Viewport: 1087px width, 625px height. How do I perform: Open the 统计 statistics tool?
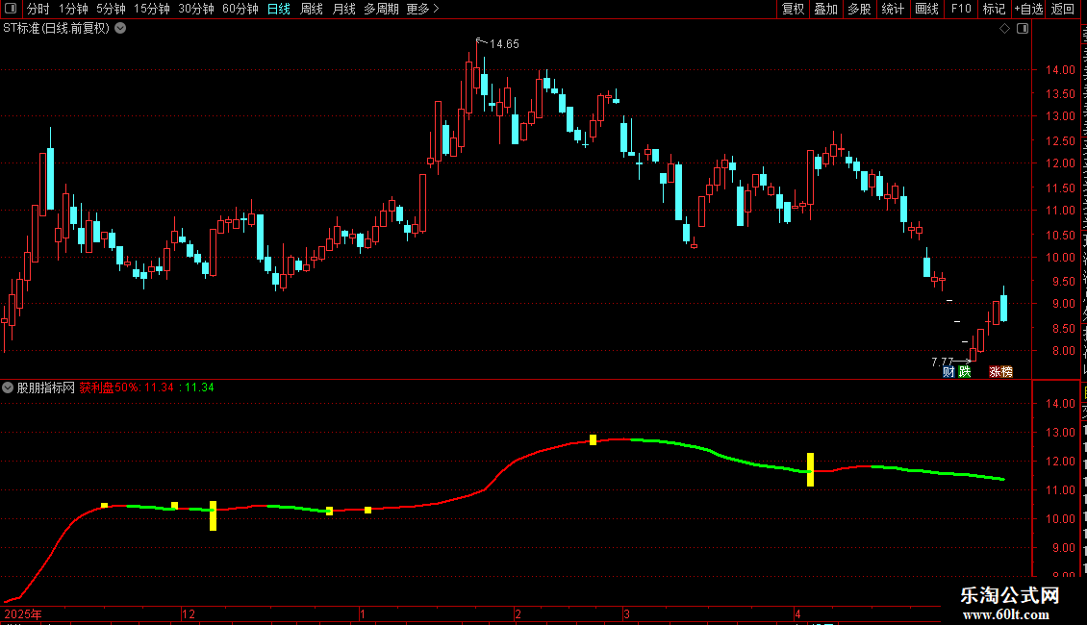(x=892, y=9)
